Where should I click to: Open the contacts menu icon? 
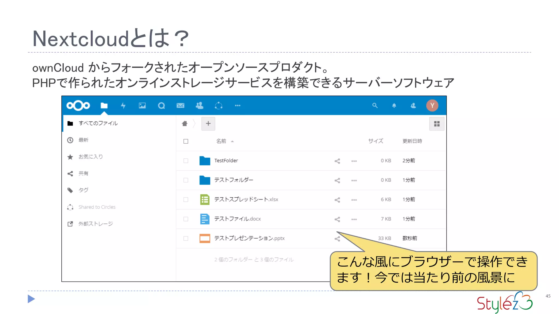pyautogui.click(x=413, y=105)
